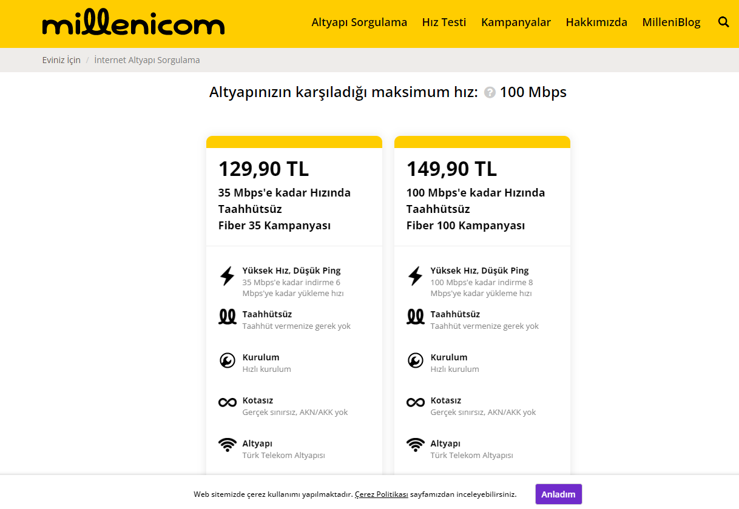This screenshot has height=509, width=739.
Task: Click the Millenicom logo
Action: tap(133, 24)
